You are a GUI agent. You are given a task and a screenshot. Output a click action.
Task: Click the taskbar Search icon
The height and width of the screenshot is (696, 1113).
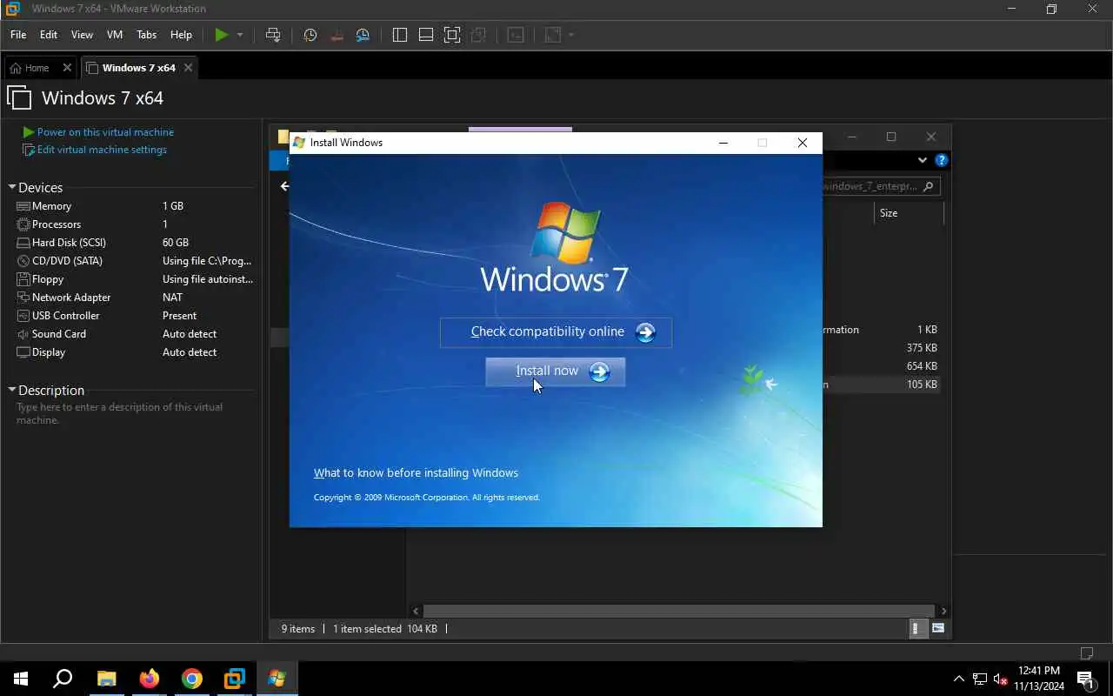[63, 679]
